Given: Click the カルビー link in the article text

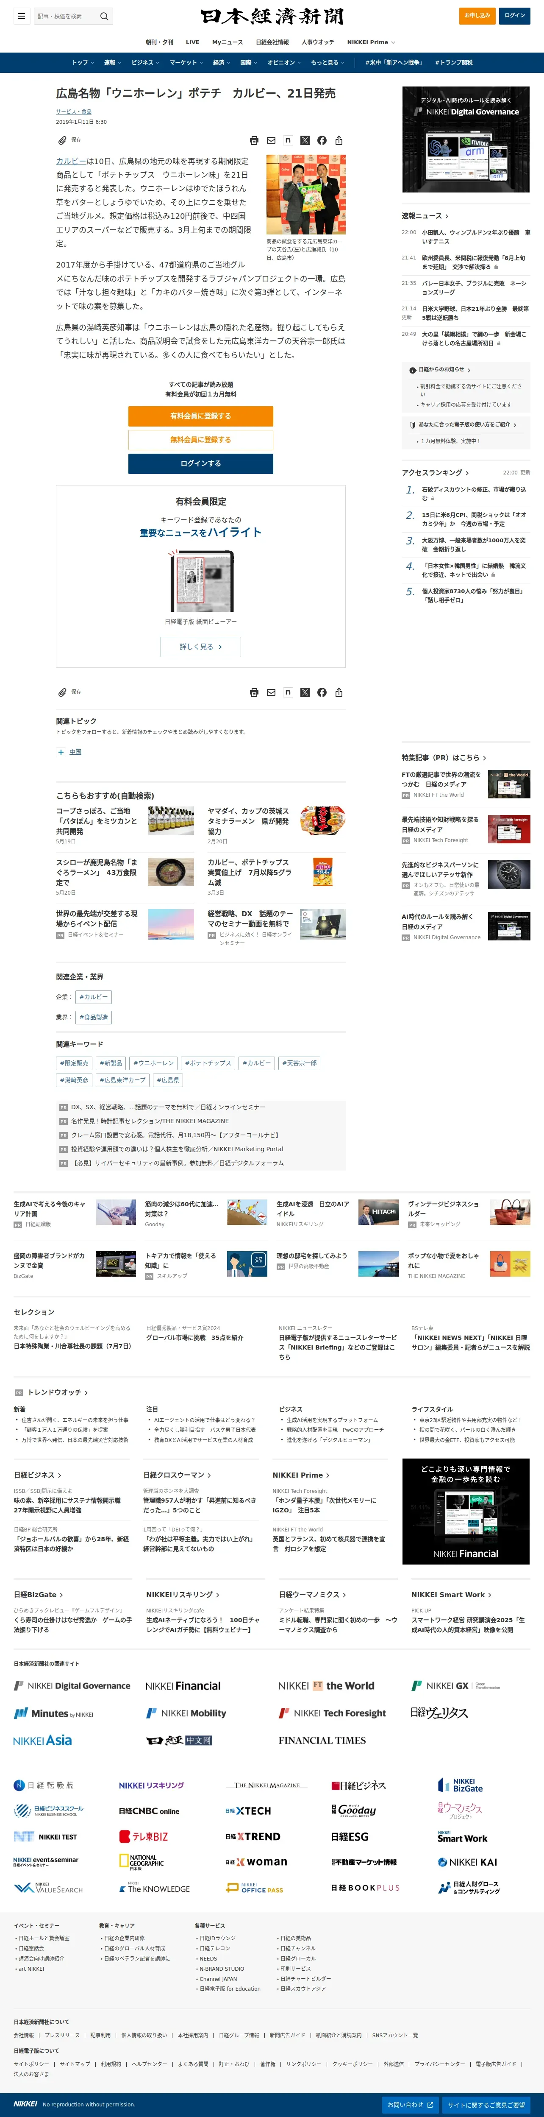Looking at the screenshot, I should click(71, 161).
